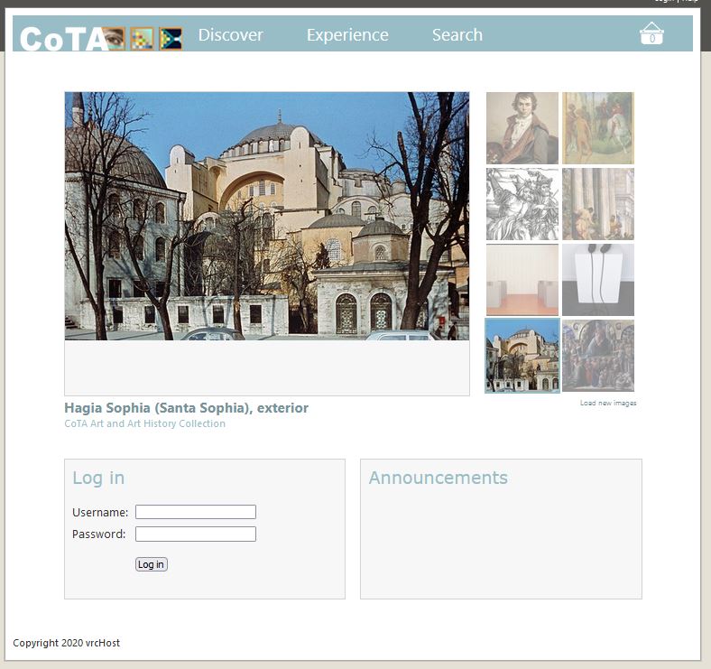Select the black-and-white engraving thumbnail
The image size is (711, 669).
click(x=522, y=204)
